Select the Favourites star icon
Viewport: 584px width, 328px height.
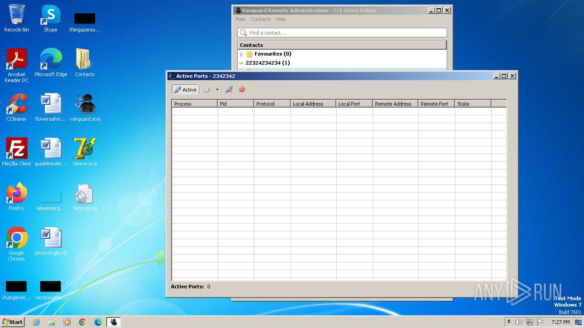click(250, 54)
